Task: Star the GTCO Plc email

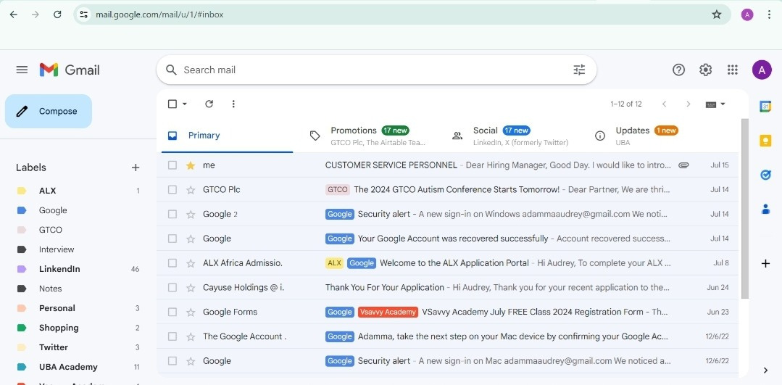Action: [x=191, y=189]
